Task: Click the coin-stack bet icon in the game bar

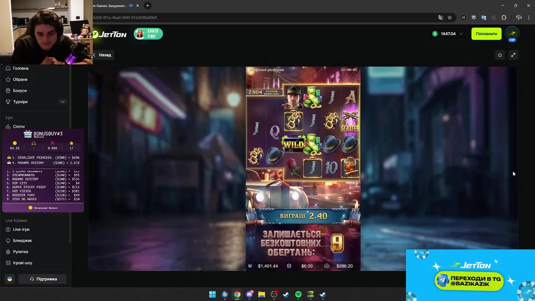Action: tap(289, 266)
